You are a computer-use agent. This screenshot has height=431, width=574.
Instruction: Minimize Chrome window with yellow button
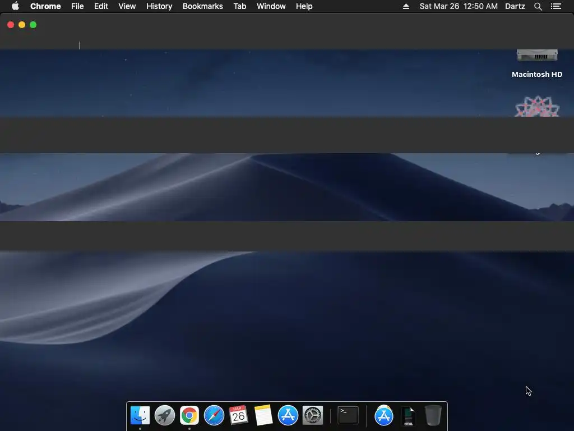22,25
